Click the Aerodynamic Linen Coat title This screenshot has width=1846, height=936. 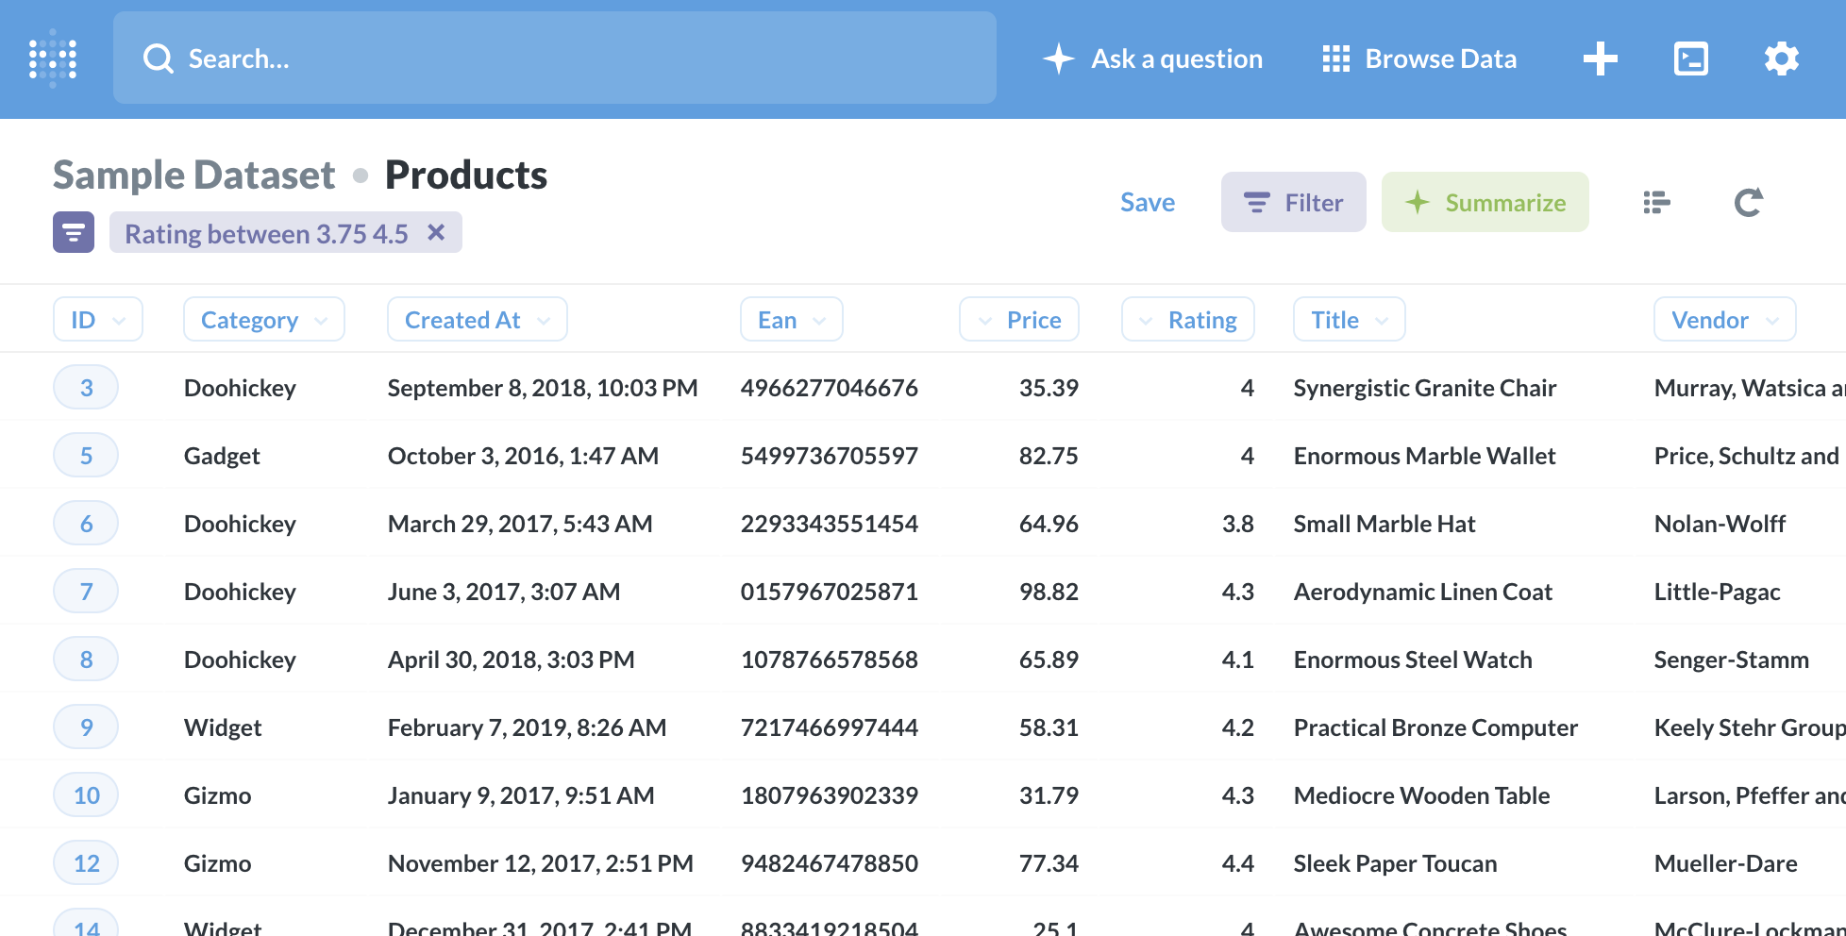point(1423,592)
